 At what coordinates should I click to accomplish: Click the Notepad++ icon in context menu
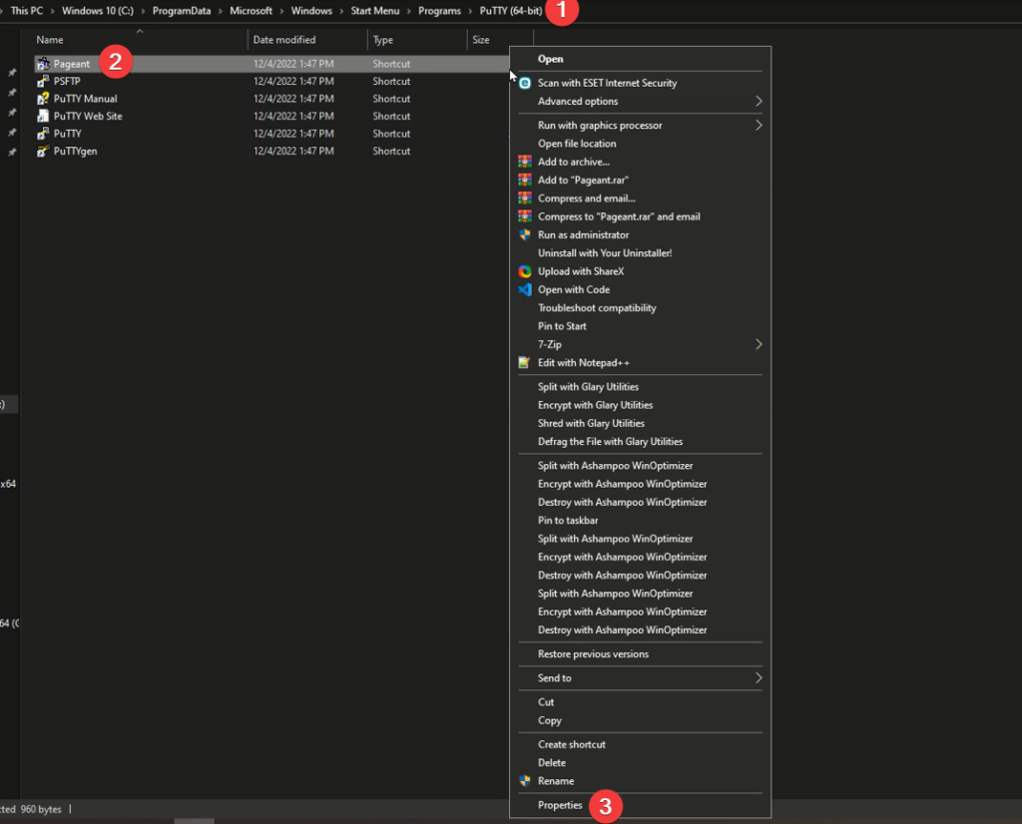pyautogui.click(x=525, y=363)
